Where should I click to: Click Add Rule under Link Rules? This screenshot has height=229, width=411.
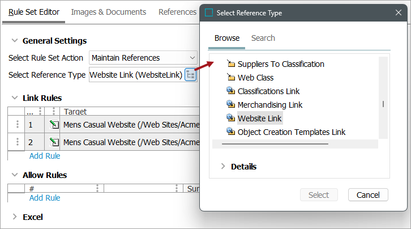coord(45,156)
